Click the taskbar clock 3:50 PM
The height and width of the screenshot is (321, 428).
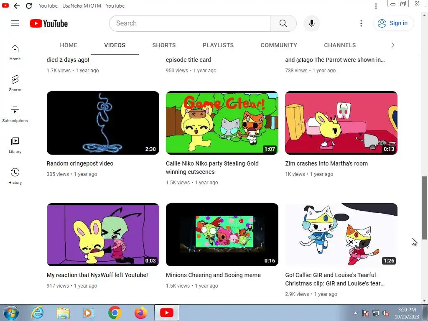[407, 313]
